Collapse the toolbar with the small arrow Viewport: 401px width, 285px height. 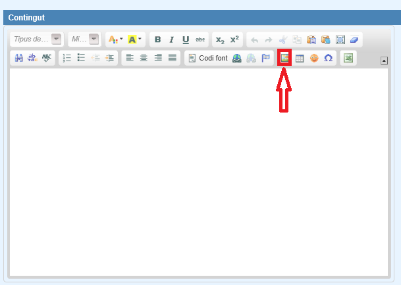[384, 61]
